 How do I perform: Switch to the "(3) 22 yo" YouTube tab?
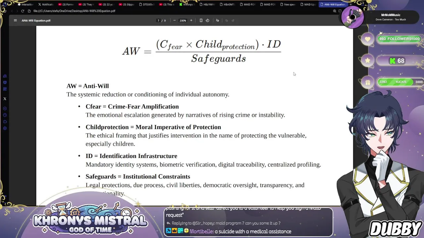[106, 5]
